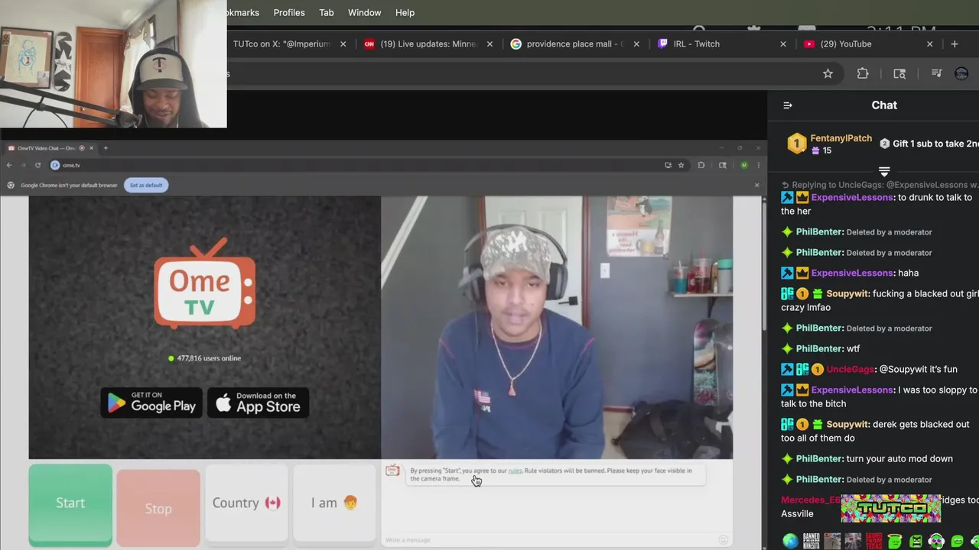Screen dimensions: 979x550
Task: Go back in the ome.tv inner browser
Action: pos(9,165)
